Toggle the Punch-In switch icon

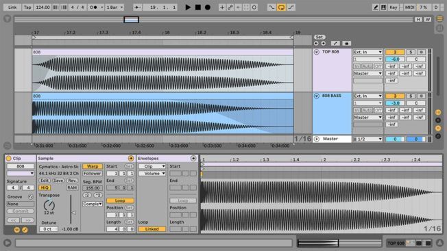pos(271,8)
